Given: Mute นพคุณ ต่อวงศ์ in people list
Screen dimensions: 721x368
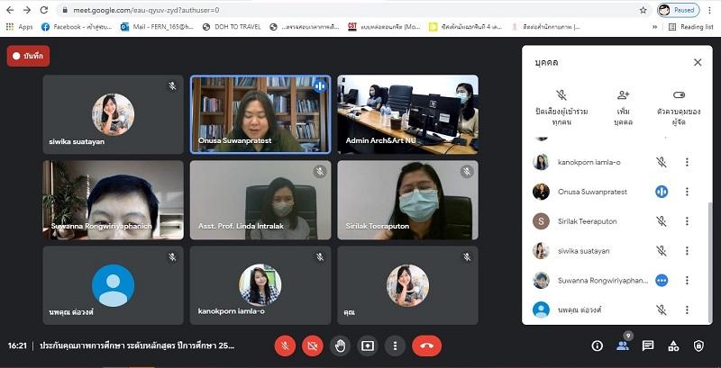Looking at the screenshot, I should pyautogui.click(x=662, y=310).
